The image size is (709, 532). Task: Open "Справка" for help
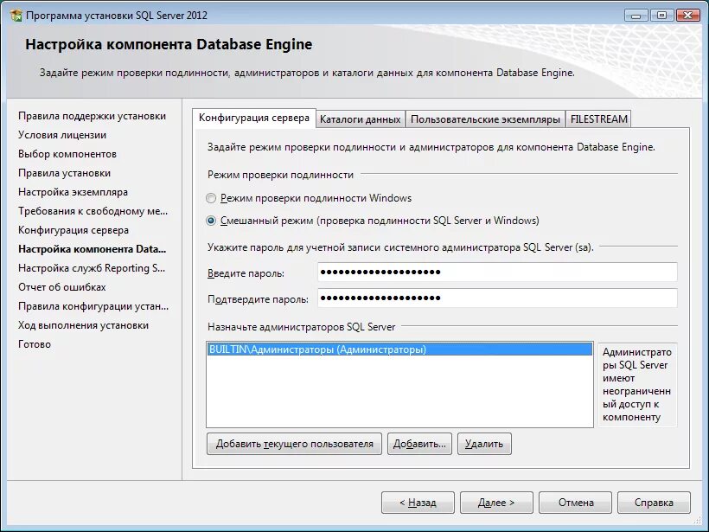tap(655, 502)
